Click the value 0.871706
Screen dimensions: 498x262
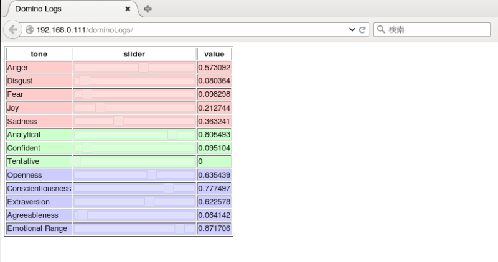point(214,228)
